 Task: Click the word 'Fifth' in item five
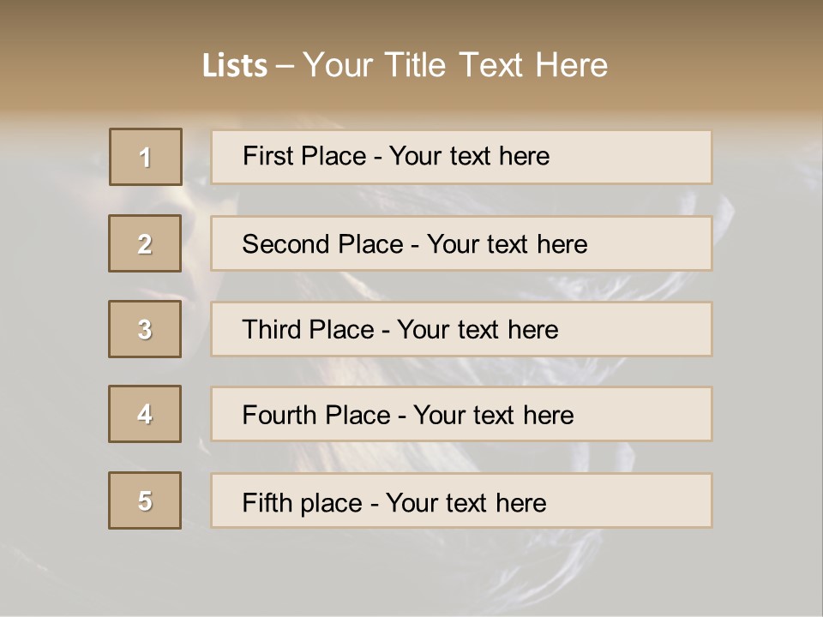point(267,502)
